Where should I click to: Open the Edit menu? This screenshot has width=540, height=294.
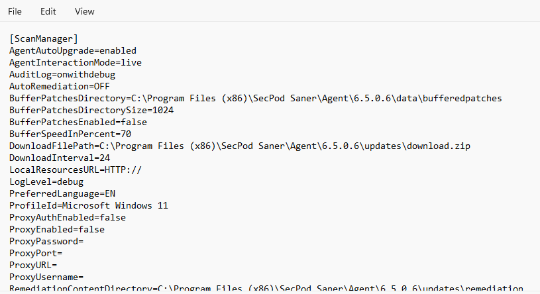pos(48,11)
